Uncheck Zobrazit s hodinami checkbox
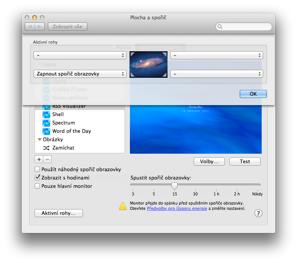This screenshot has height=263, width=297. click(x=37, y=178)
